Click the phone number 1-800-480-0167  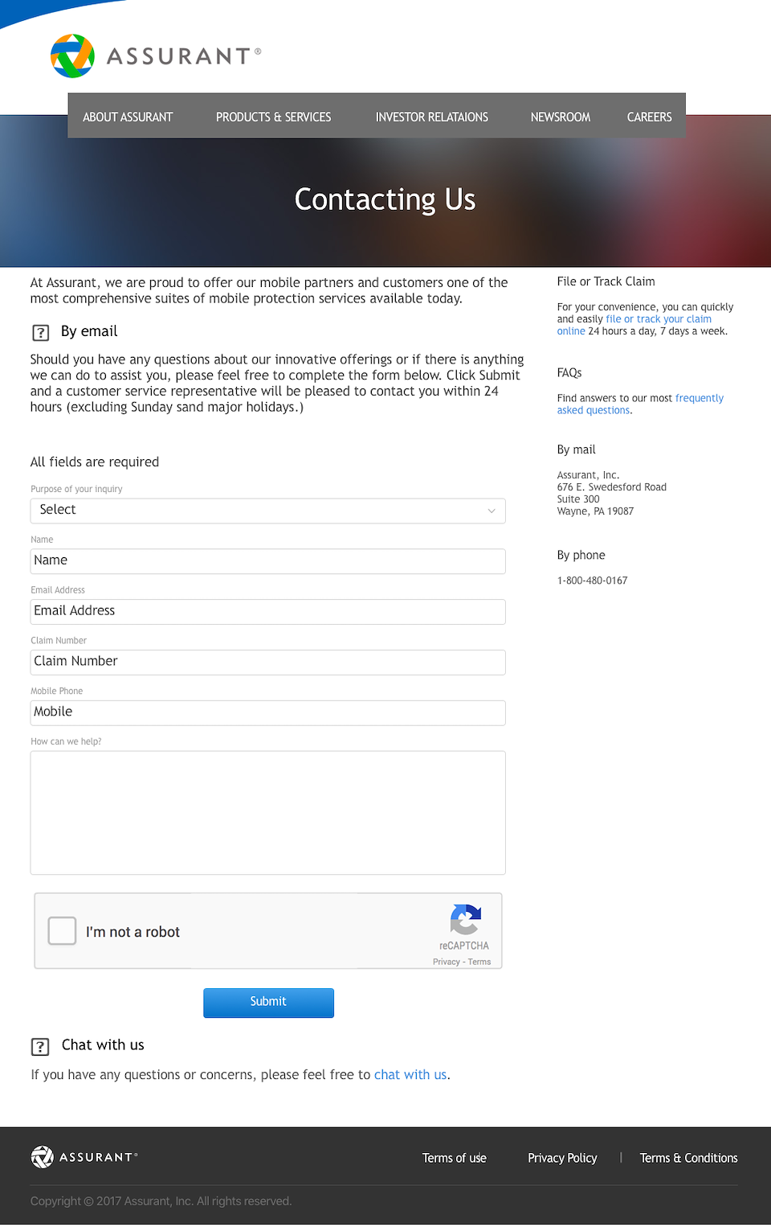(593, 581)
